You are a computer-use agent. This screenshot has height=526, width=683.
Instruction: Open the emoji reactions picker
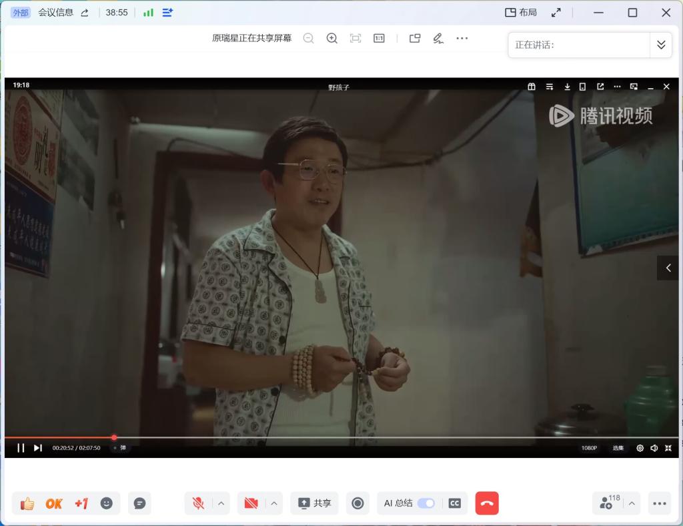pyautogui.click(x=107, y=503)
